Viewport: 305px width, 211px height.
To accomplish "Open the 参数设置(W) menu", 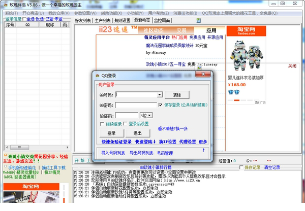I will coord(85,13).
